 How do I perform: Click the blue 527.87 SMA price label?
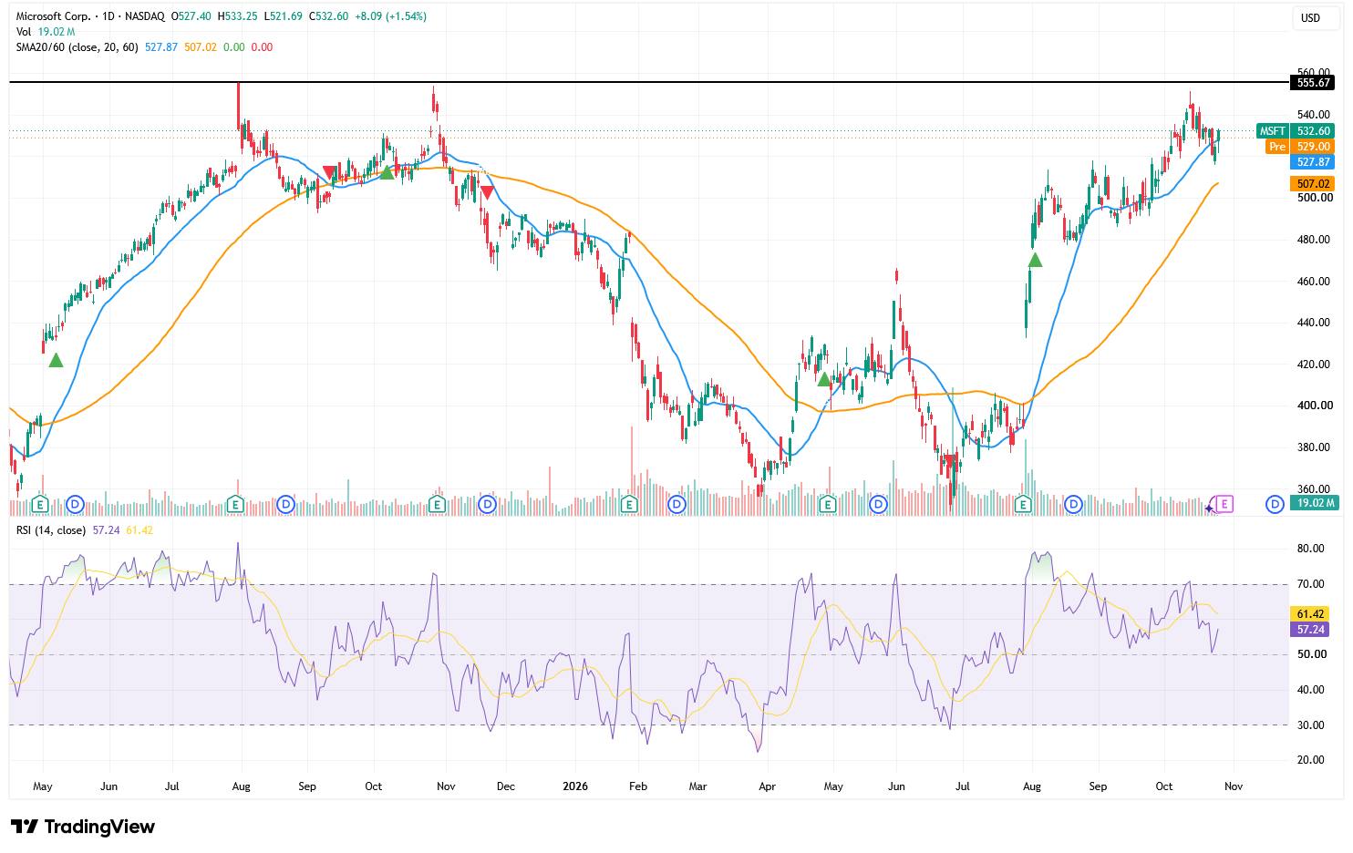tap(1313, 162)
